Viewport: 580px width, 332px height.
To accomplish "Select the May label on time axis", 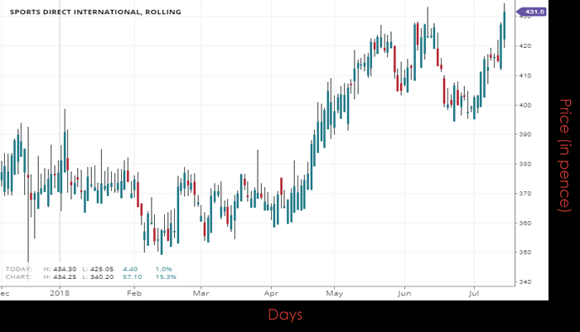I will tap(334, 292).
